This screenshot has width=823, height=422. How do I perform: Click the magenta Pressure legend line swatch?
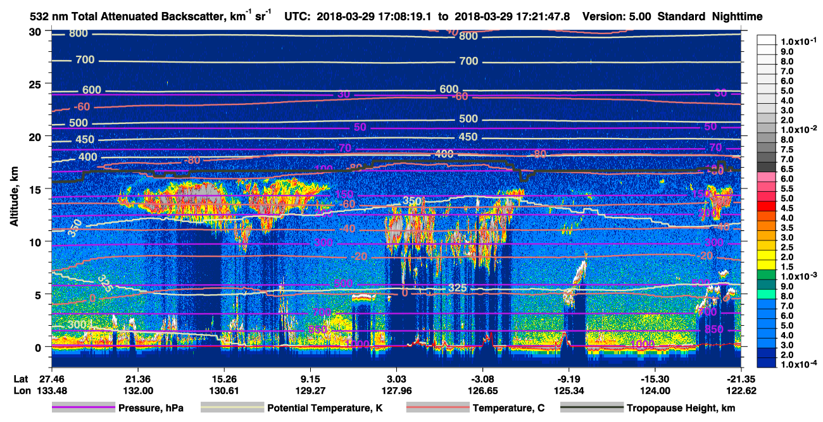point(83,408)
